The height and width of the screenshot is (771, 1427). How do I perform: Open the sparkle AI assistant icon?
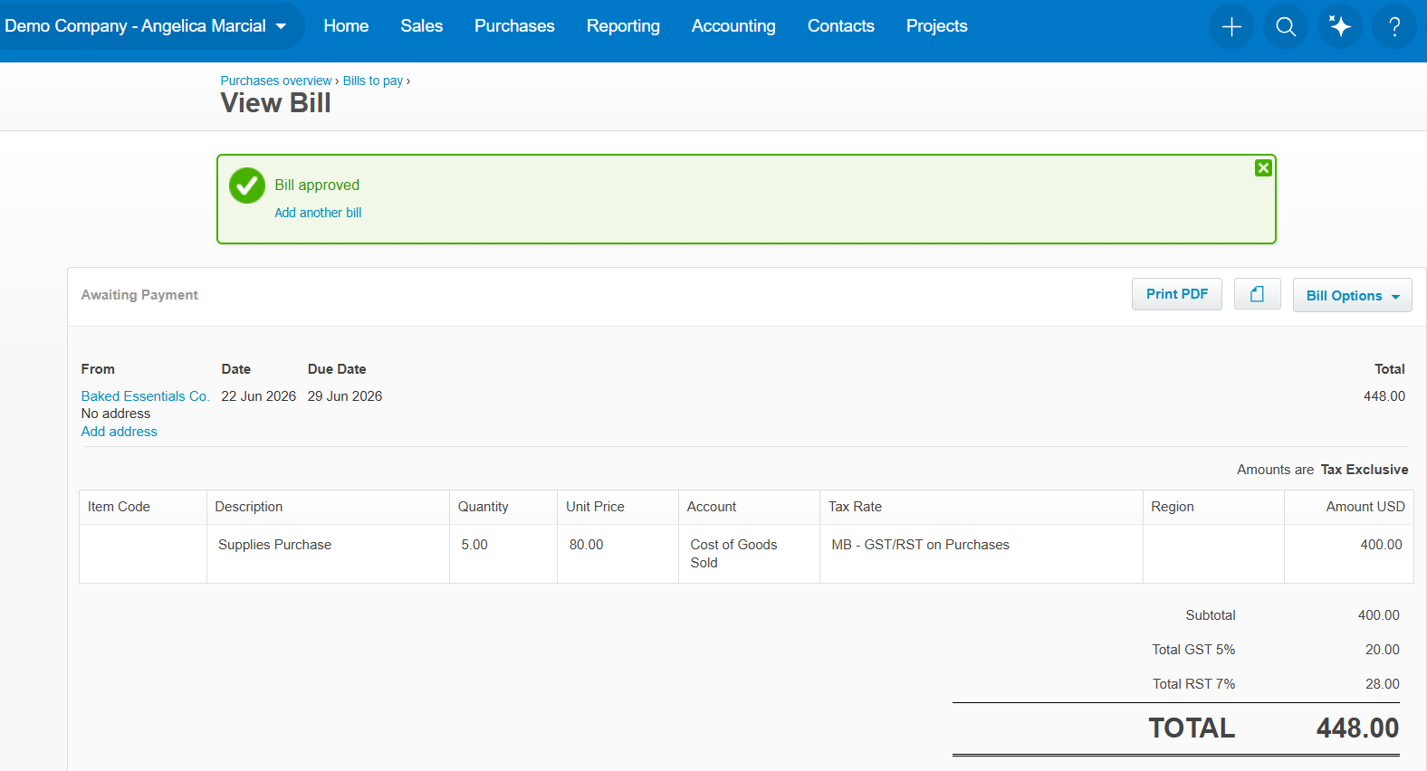click(x=1340, y=26)
